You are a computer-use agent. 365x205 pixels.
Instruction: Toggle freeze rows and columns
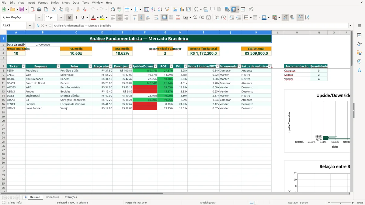[234, 9]
